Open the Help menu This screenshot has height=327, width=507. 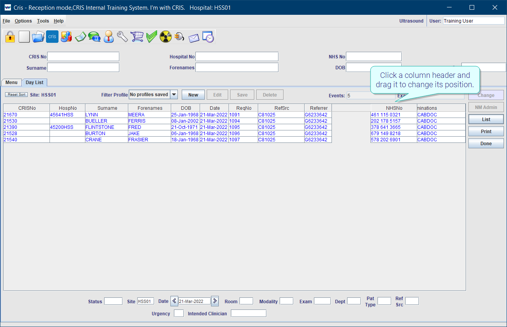coord(58,21)
